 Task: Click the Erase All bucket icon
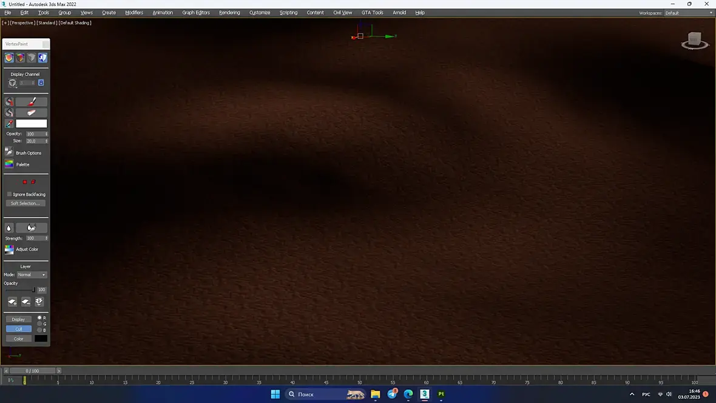9,112
